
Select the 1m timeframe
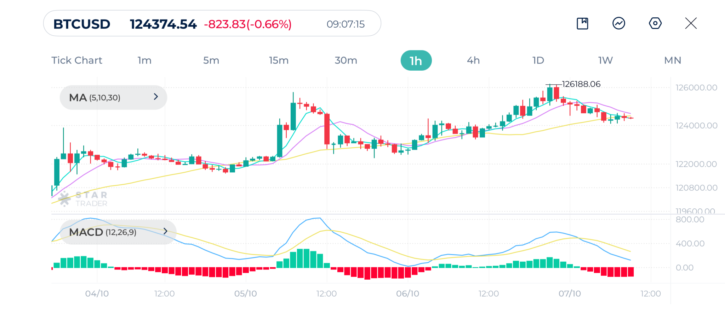(144, 60)
